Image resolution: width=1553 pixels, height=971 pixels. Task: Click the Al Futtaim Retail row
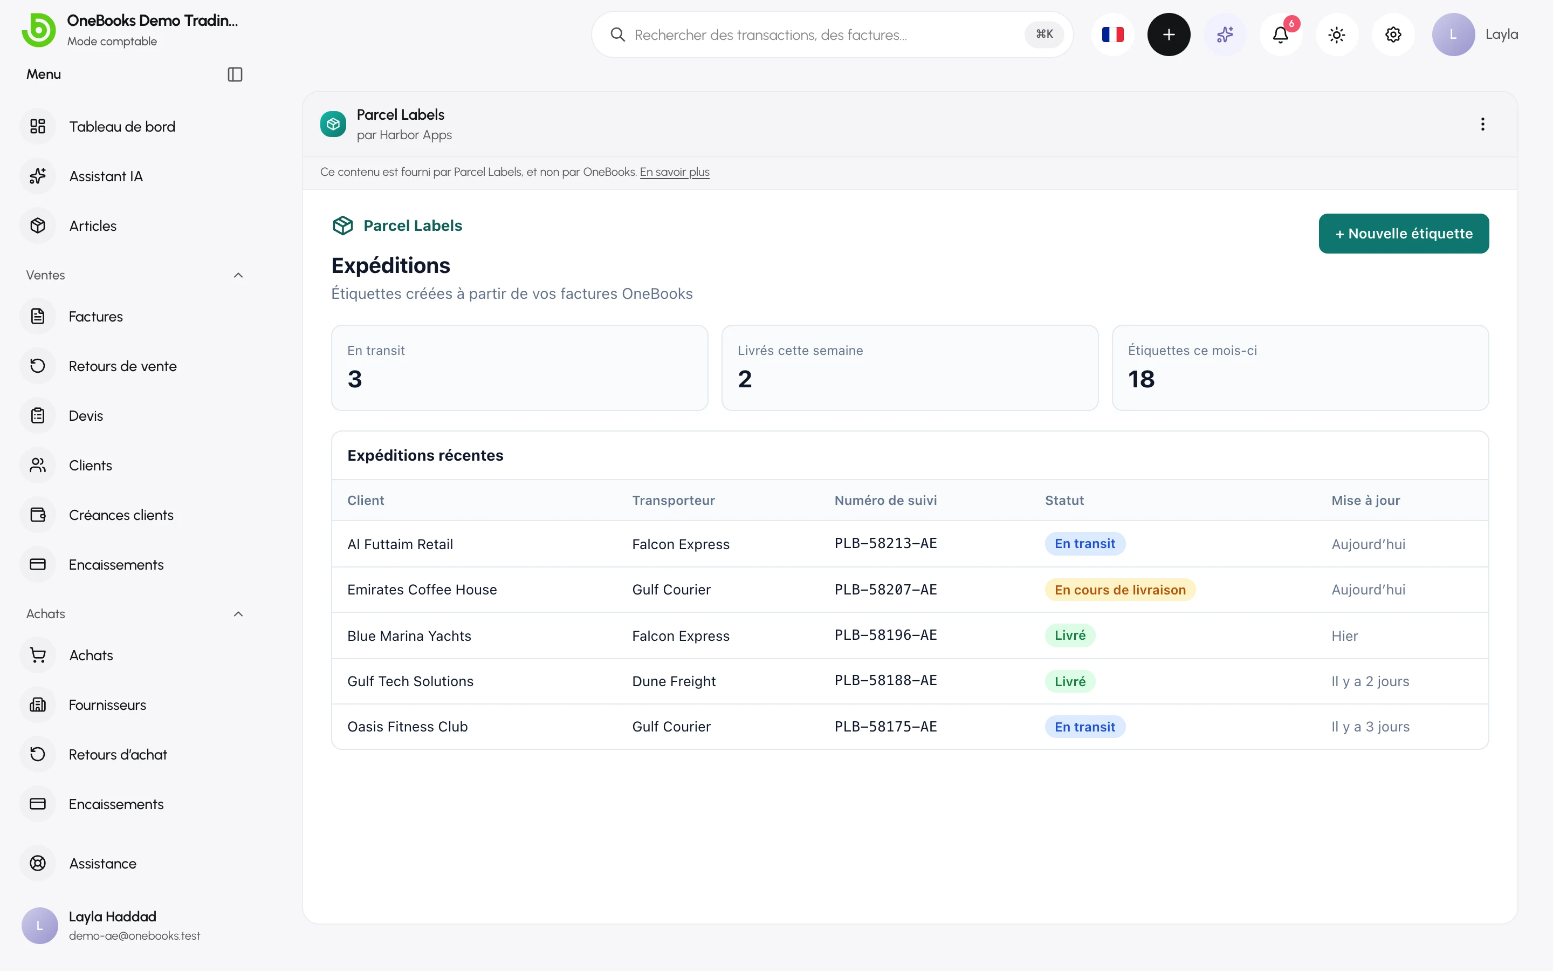(909, 544)
